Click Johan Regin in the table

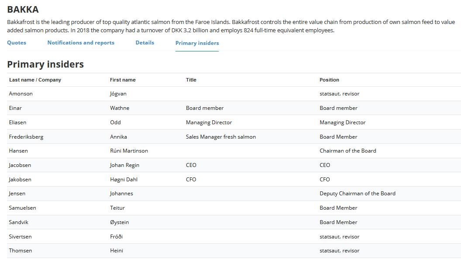[x=124, y=165]
